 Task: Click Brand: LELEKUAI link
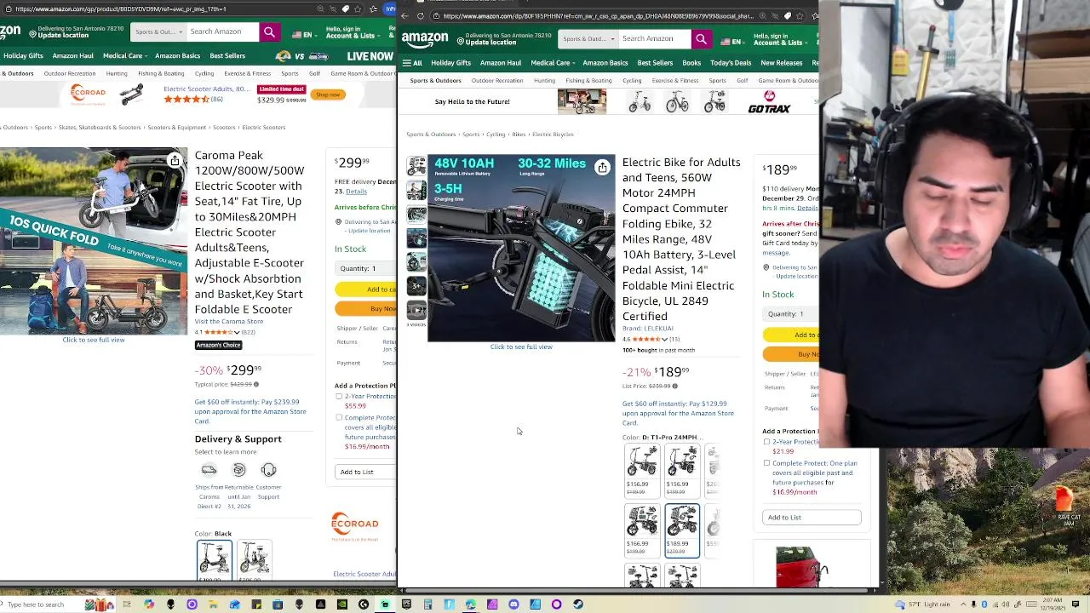647,329
